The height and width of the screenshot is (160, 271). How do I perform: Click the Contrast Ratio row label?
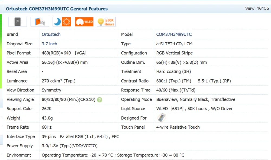pyautogui.click(x=135, y=81)
